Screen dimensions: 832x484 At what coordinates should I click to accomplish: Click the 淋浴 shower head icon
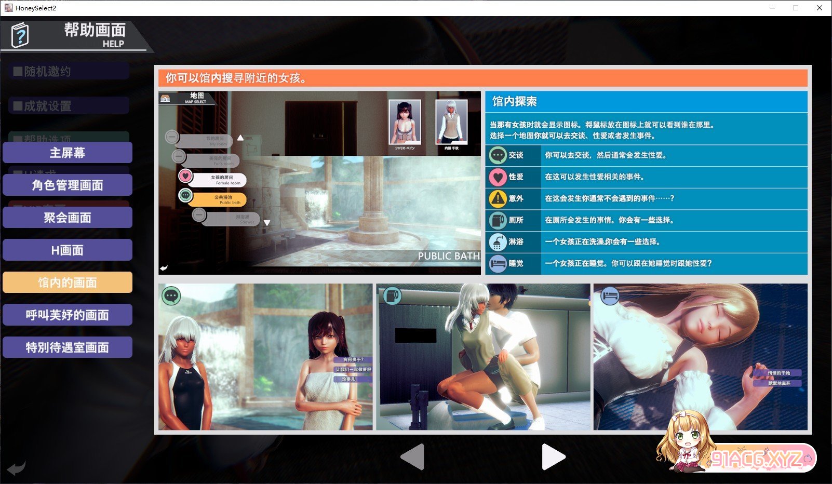coord(498,242)
